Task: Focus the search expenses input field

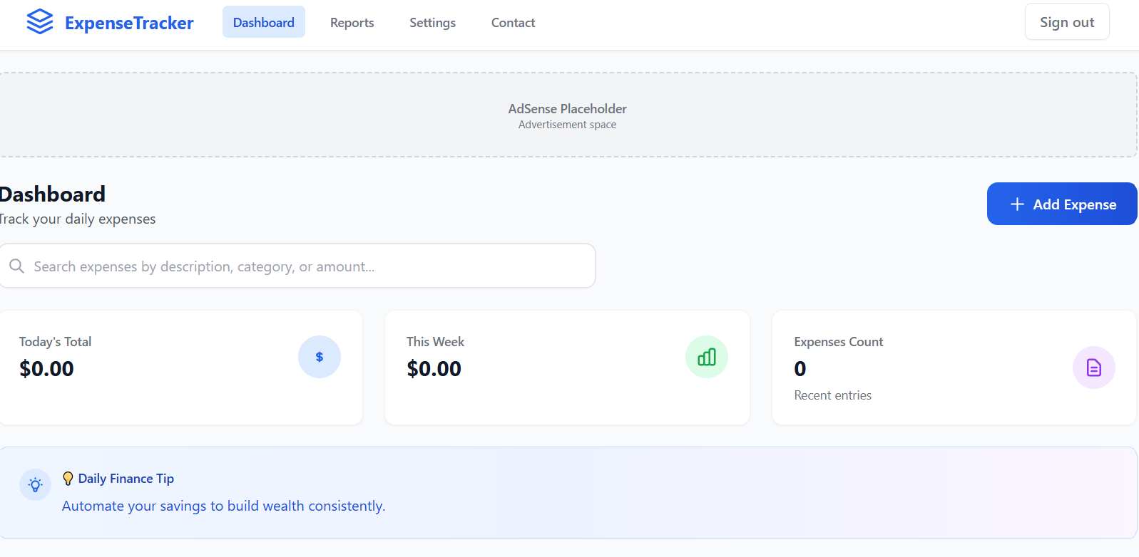Action: coord(307,266)
